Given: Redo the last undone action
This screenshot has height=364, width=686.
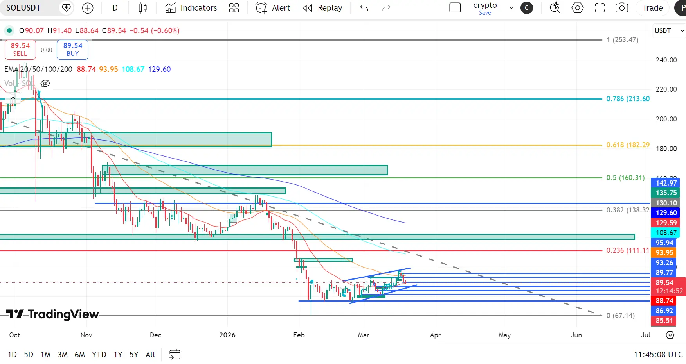Looking at the screenshot, I should point(386,8).
